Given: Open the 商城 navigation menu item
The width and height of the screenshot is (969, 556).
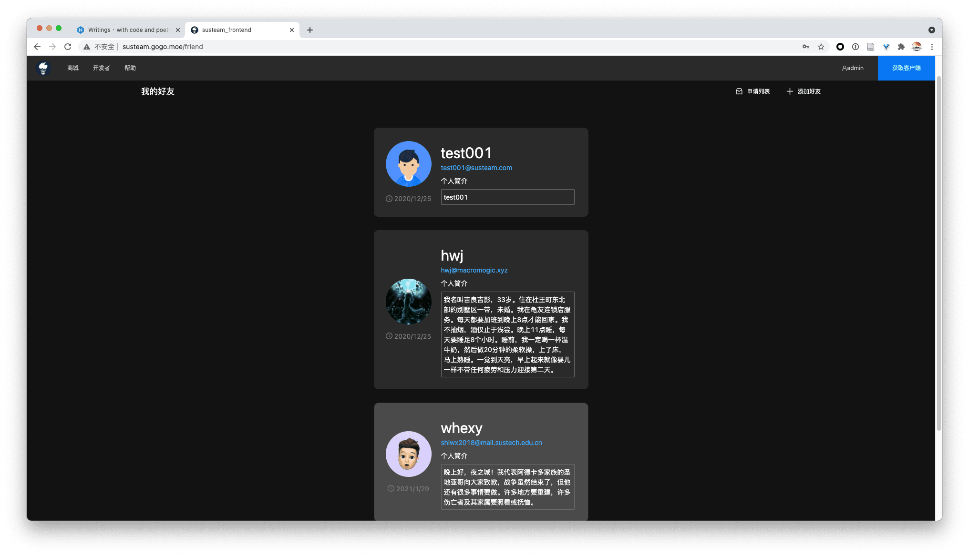Looking at the screenshot, I should (73, 68).
